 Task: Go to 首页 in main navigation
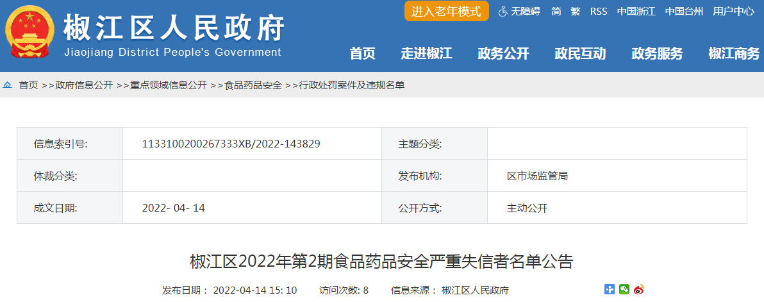363,54
